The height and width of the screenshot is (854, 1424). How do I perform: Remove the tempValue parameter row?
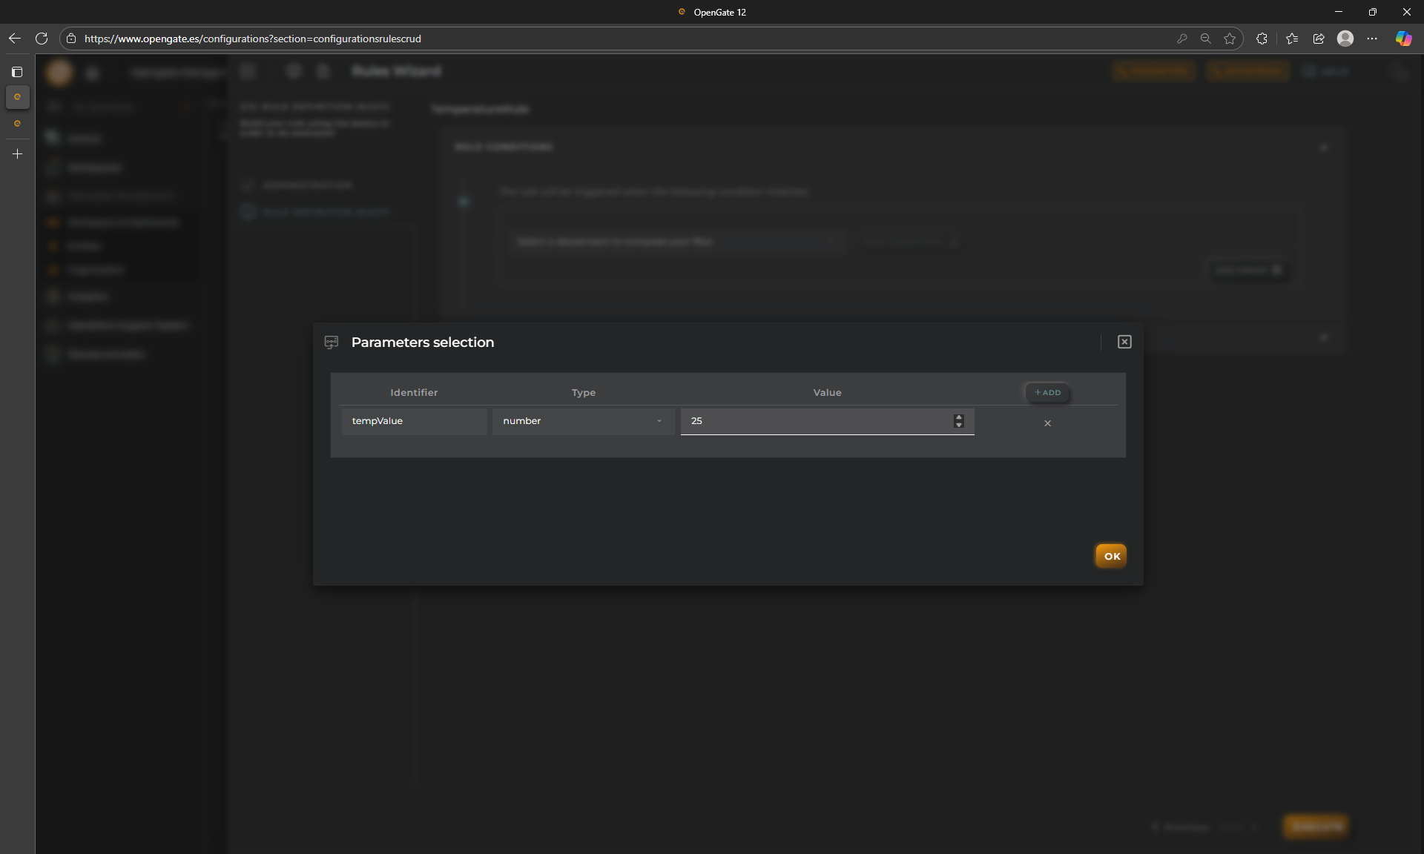pyautogui.click(x=1047, y=423)
